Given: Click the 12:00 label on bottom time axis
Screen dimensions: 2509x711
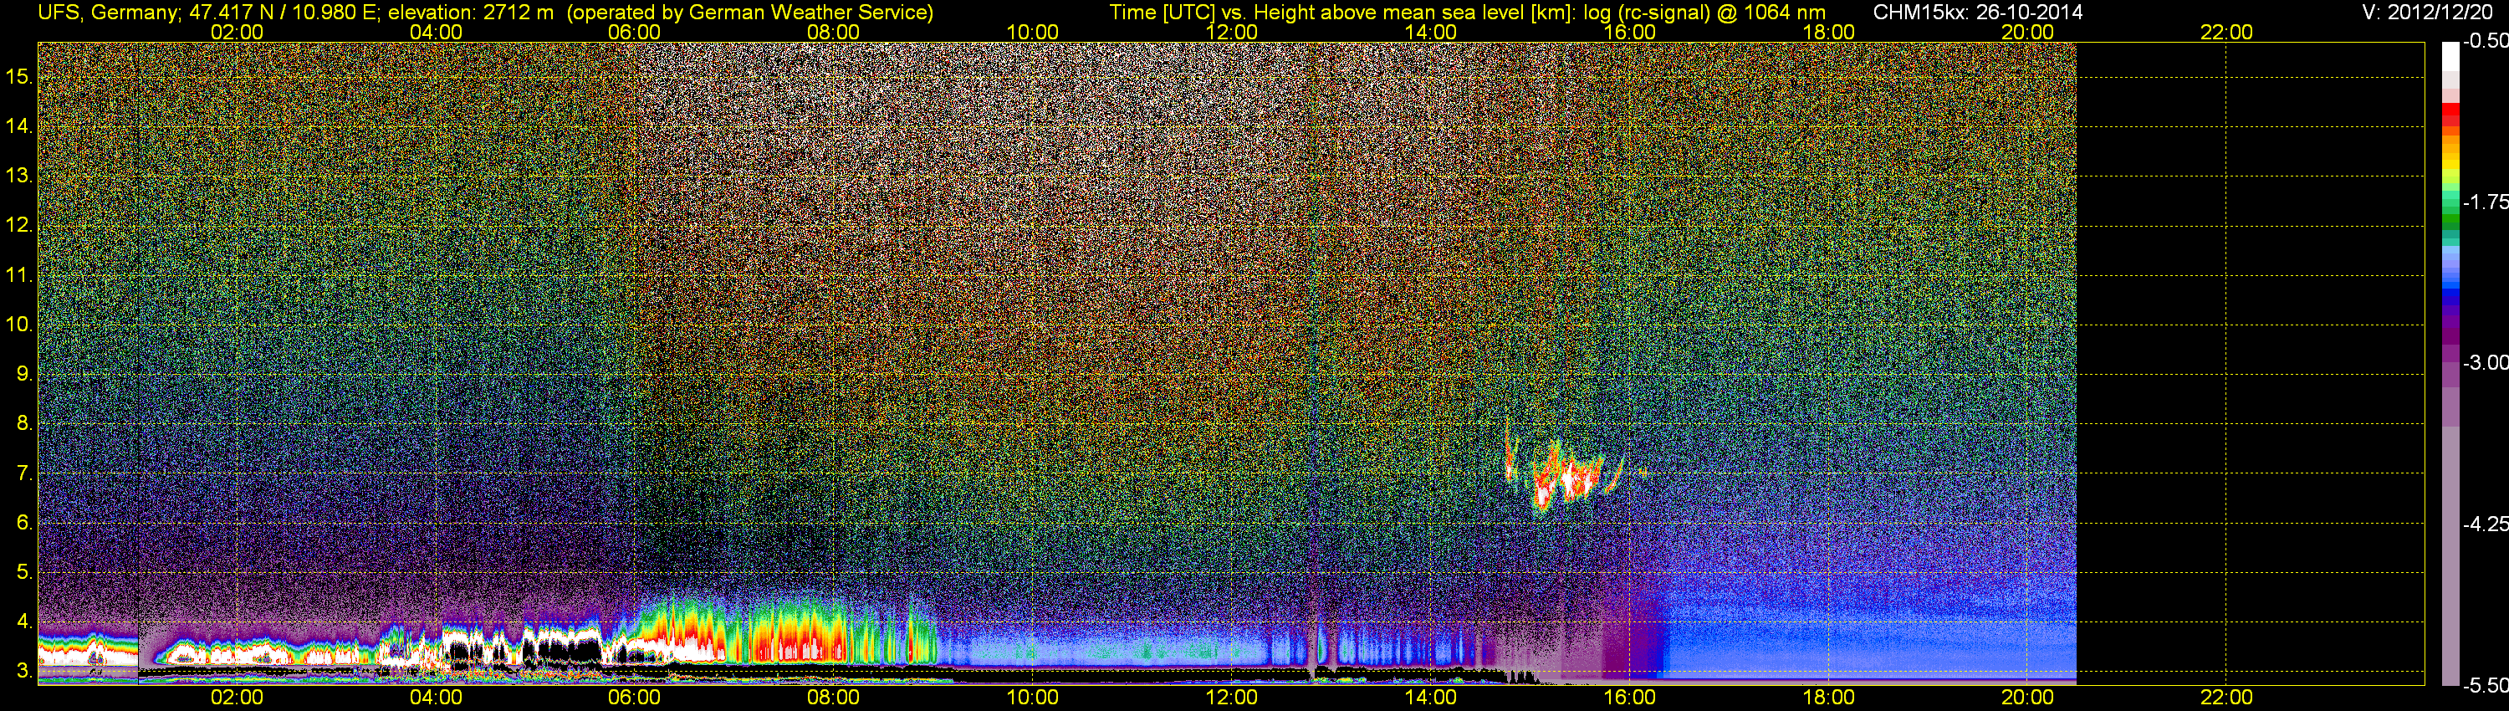Looking at the screenshot, I should (x=1231, y=698).
